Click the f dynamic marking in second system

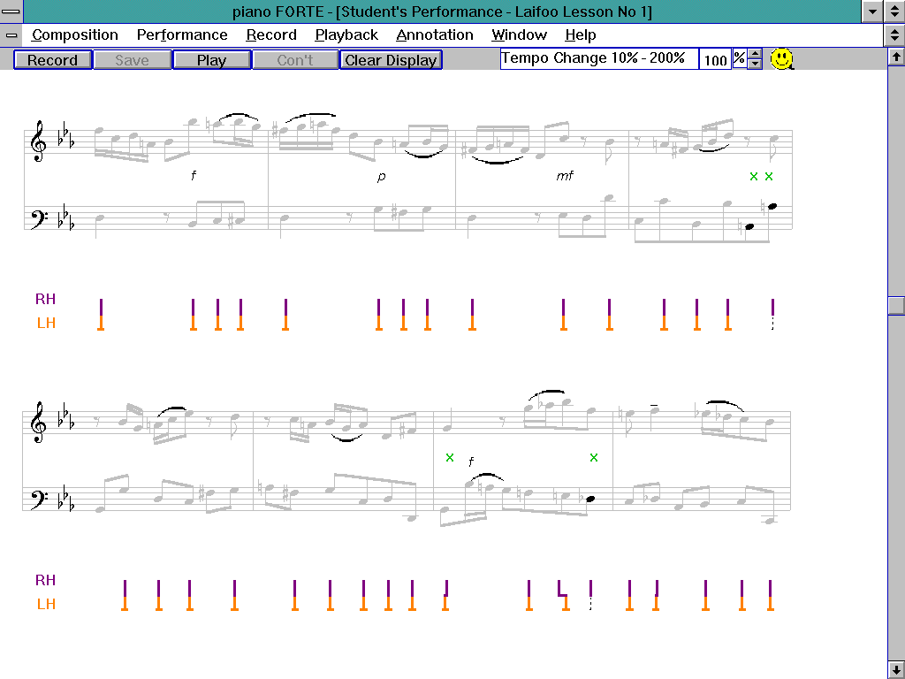point(471,462)
